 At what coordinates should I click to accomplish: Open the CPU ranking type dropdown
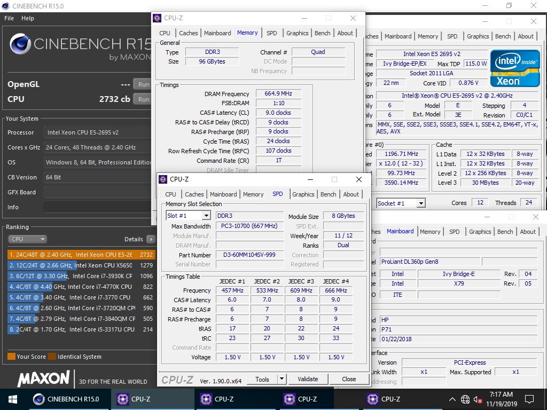point(27,239)
